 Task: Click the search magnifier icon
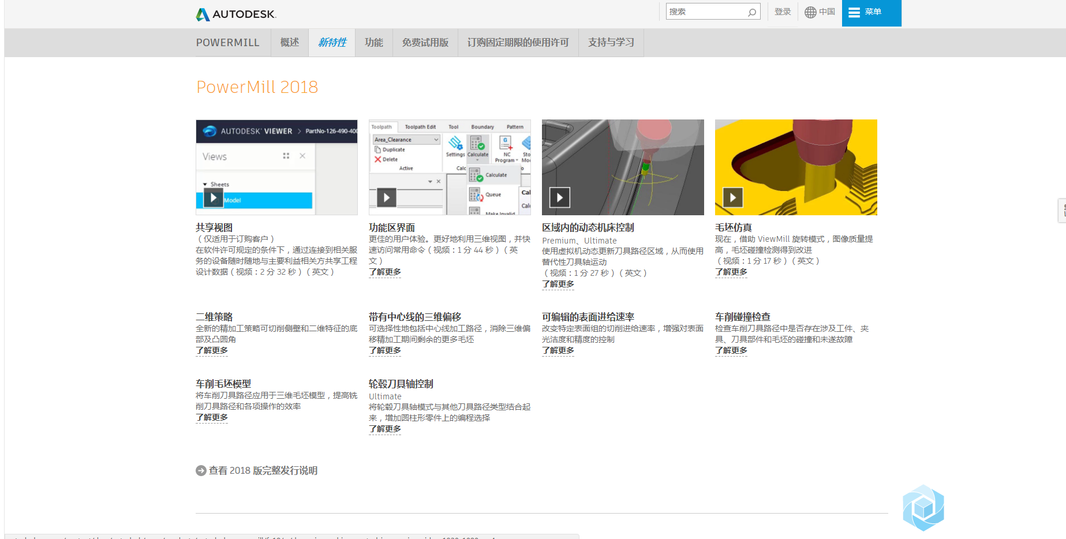[752, 12]
